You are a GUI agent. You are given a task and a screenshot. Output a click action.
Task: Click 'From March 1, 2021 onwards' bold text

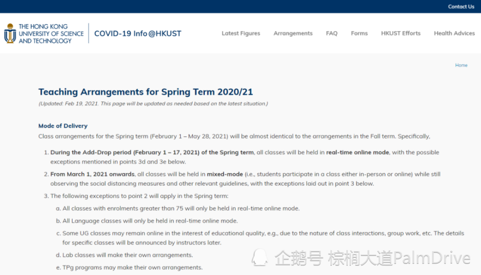92,174
